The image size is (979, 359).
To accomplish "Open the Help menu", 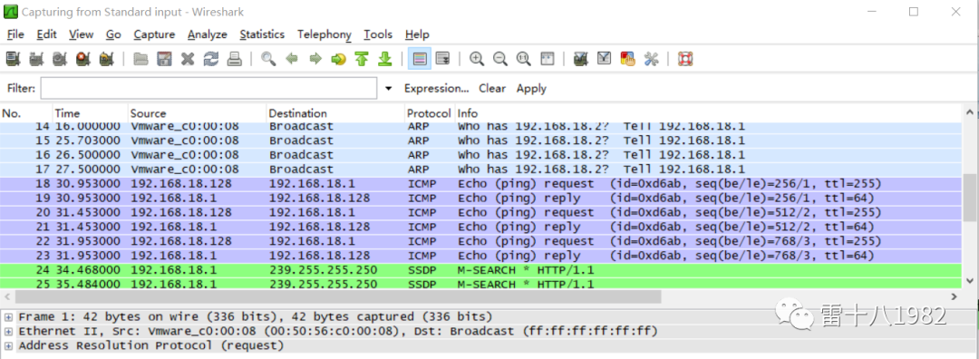I will click(417, 34).
